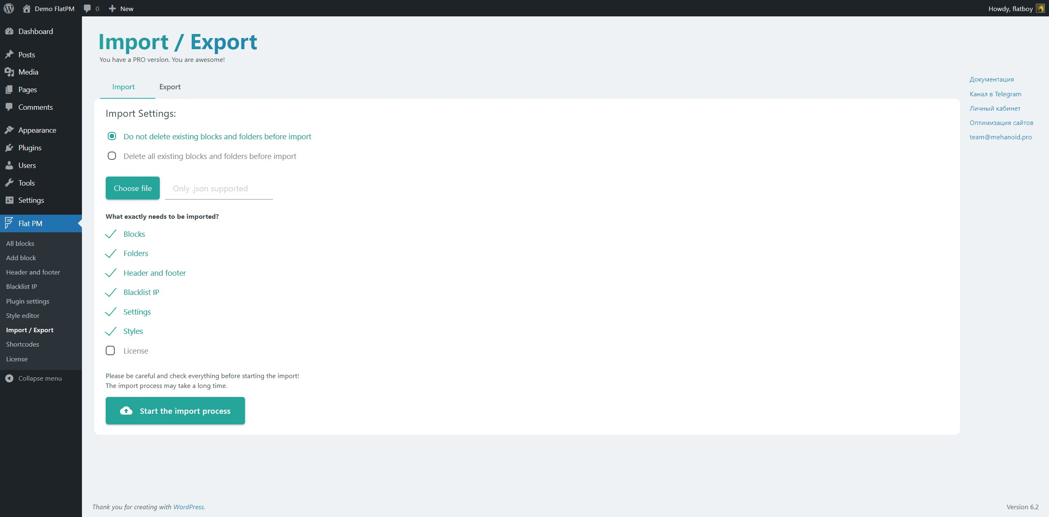The image size is (1049, 517).
Task: Open the Dashboard sidebar icon
Action: click(x=9, y=32)
